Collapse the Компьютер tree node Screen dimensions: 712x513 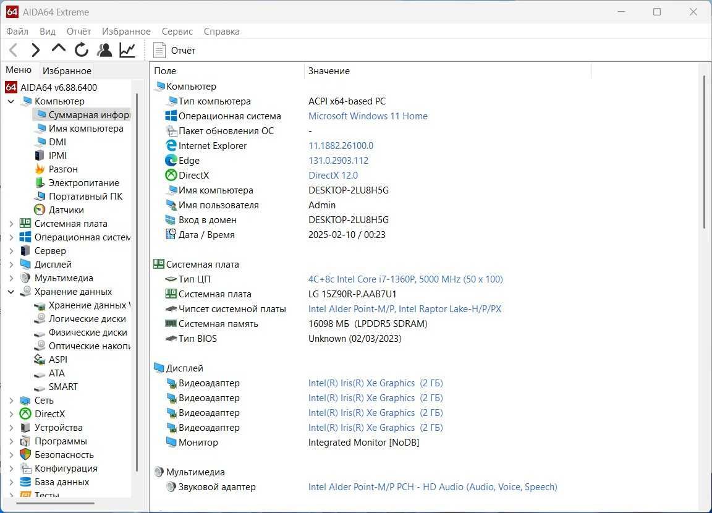point(11,101)
